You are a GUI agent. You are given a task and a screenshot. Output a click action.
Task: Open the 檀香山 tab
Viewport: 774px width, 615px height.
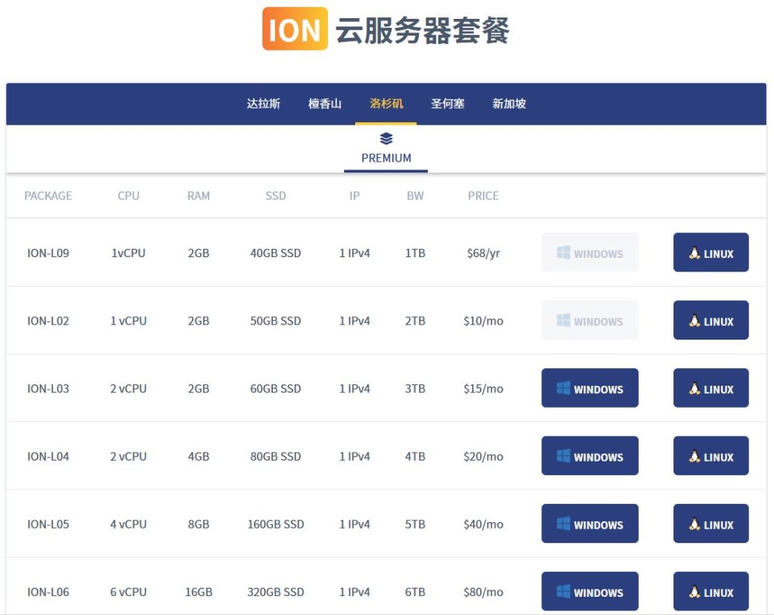[324, 104]
